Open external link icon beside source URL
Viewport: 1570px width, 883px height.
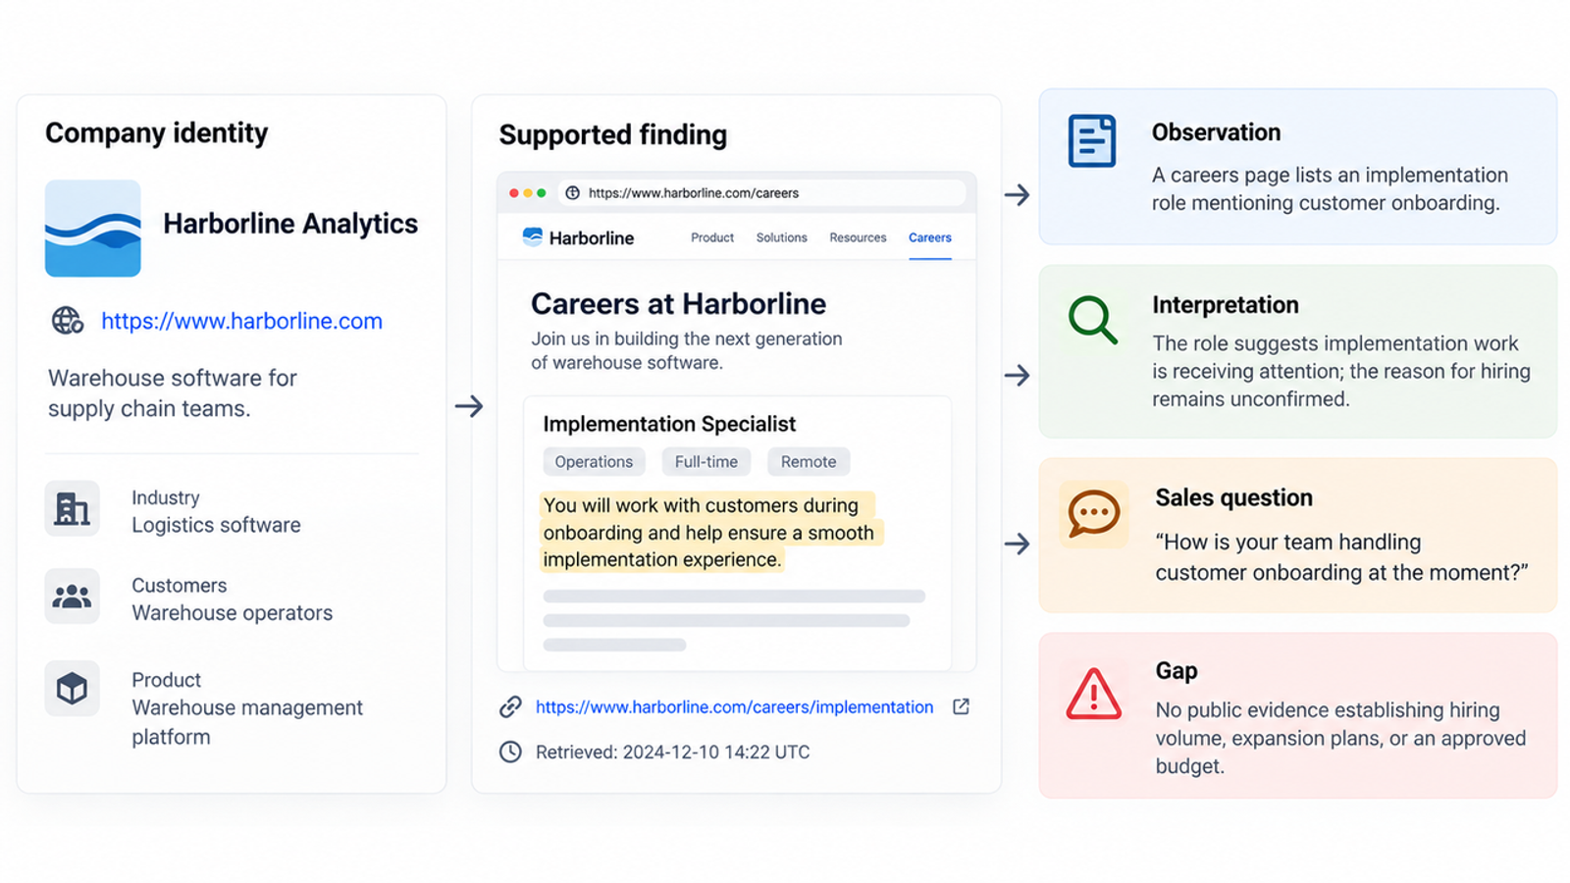(961, 706)
